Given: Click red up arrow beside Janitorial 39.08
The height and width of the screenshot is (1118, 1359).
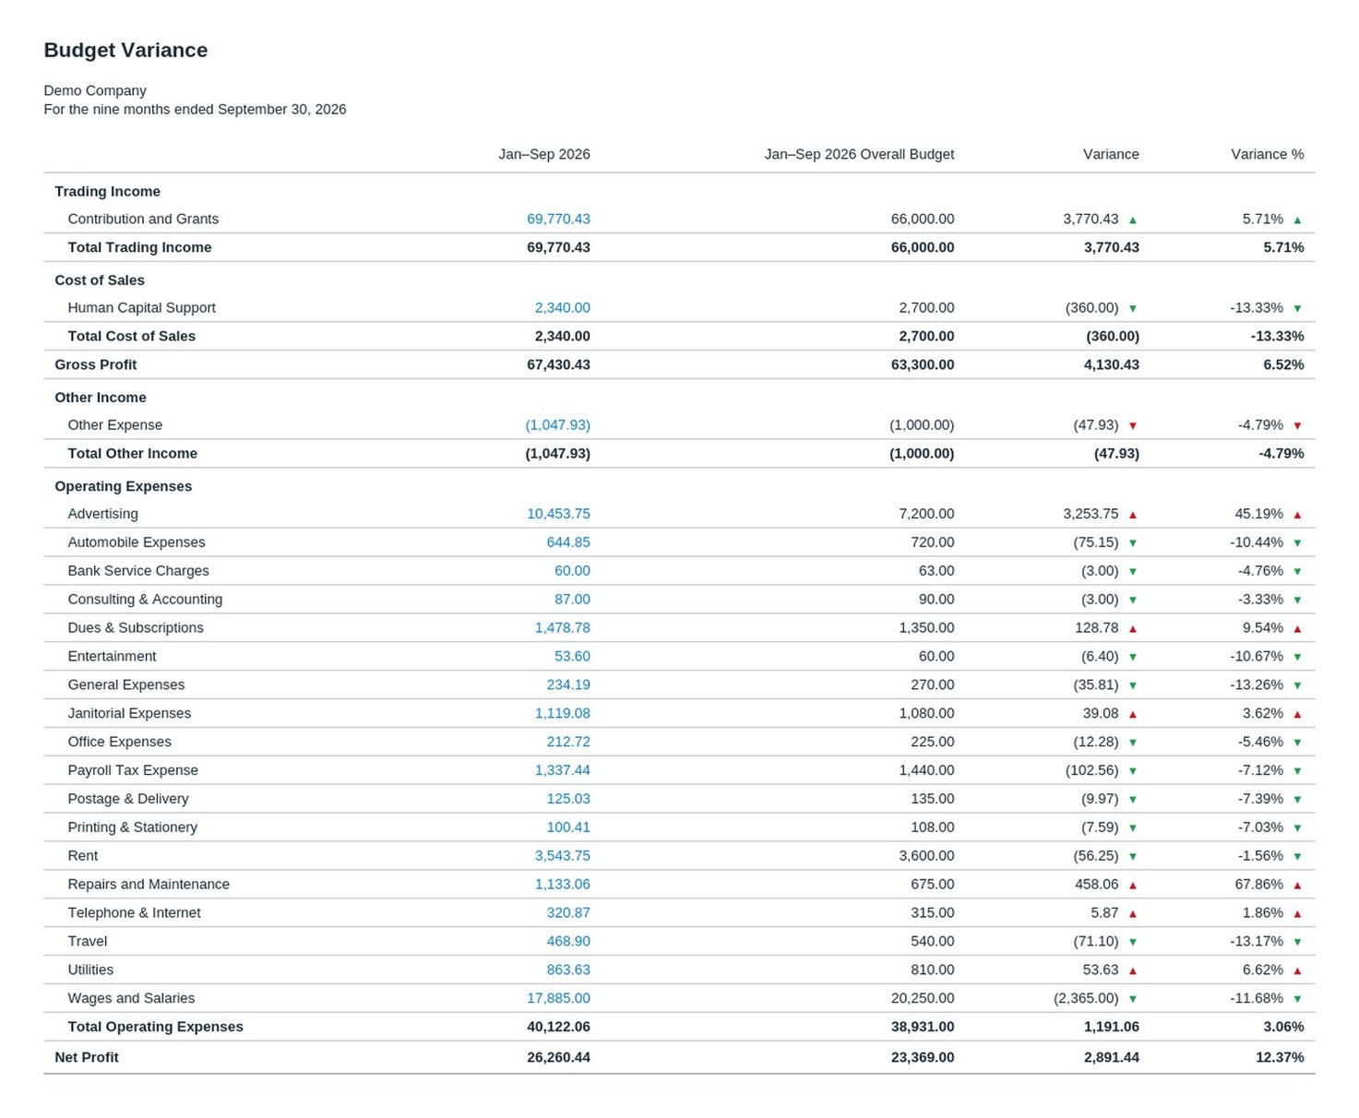Looking at the screenshot, I should [x=1133, y=714].
